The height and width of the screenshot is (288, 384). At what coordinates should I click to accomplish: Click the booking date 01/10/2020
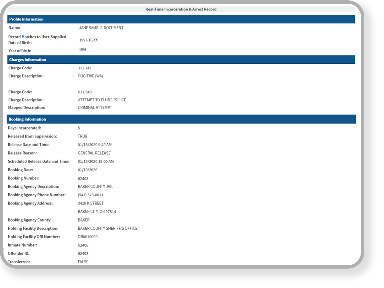click(x=88, y=170)
